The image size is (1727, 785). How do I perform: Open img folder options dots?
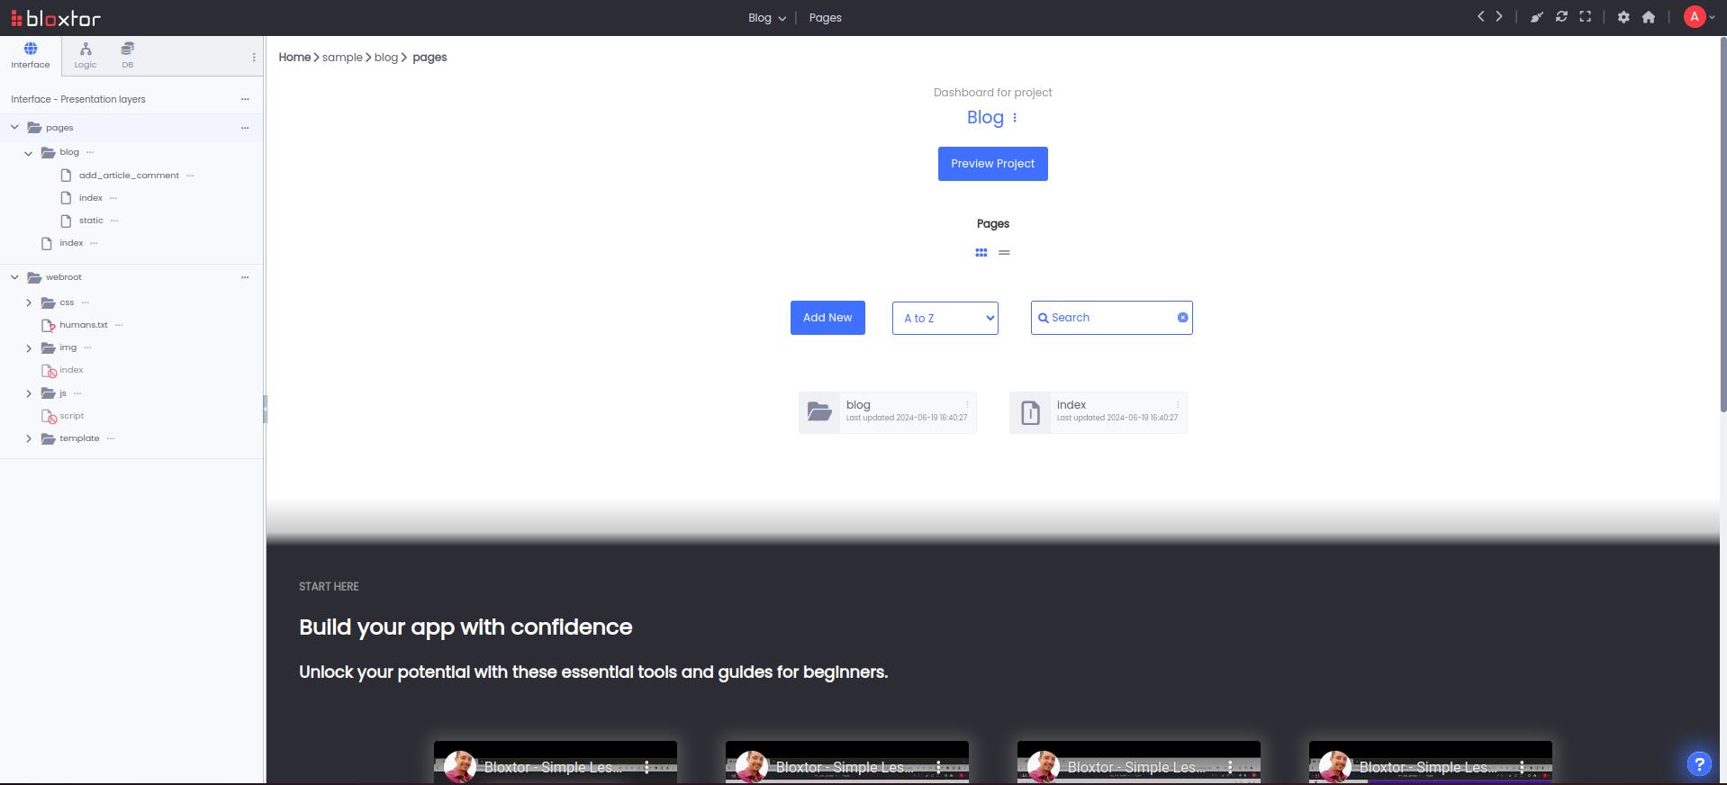coord(87,347)
